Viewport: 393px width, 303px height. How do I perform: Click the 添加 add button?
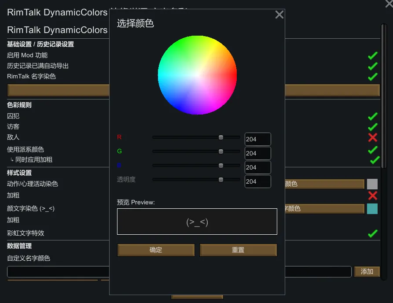click(367, 272)
